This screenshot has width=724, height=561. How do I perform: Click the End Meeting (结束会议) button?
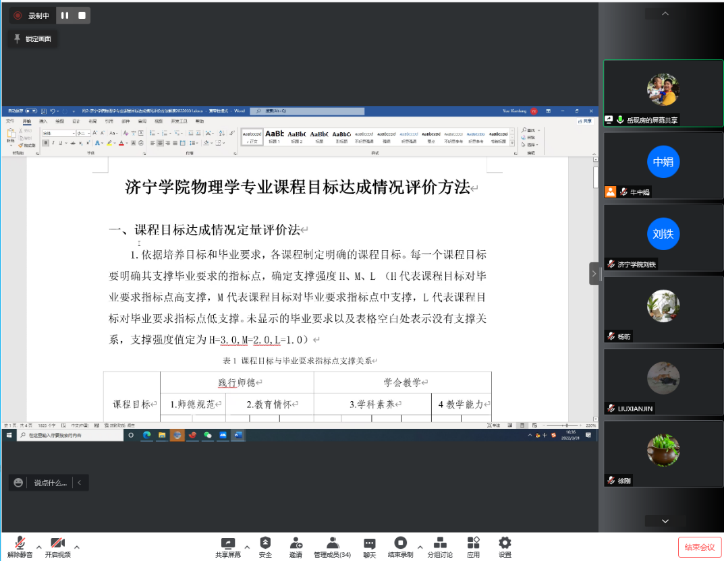[699, 547]
